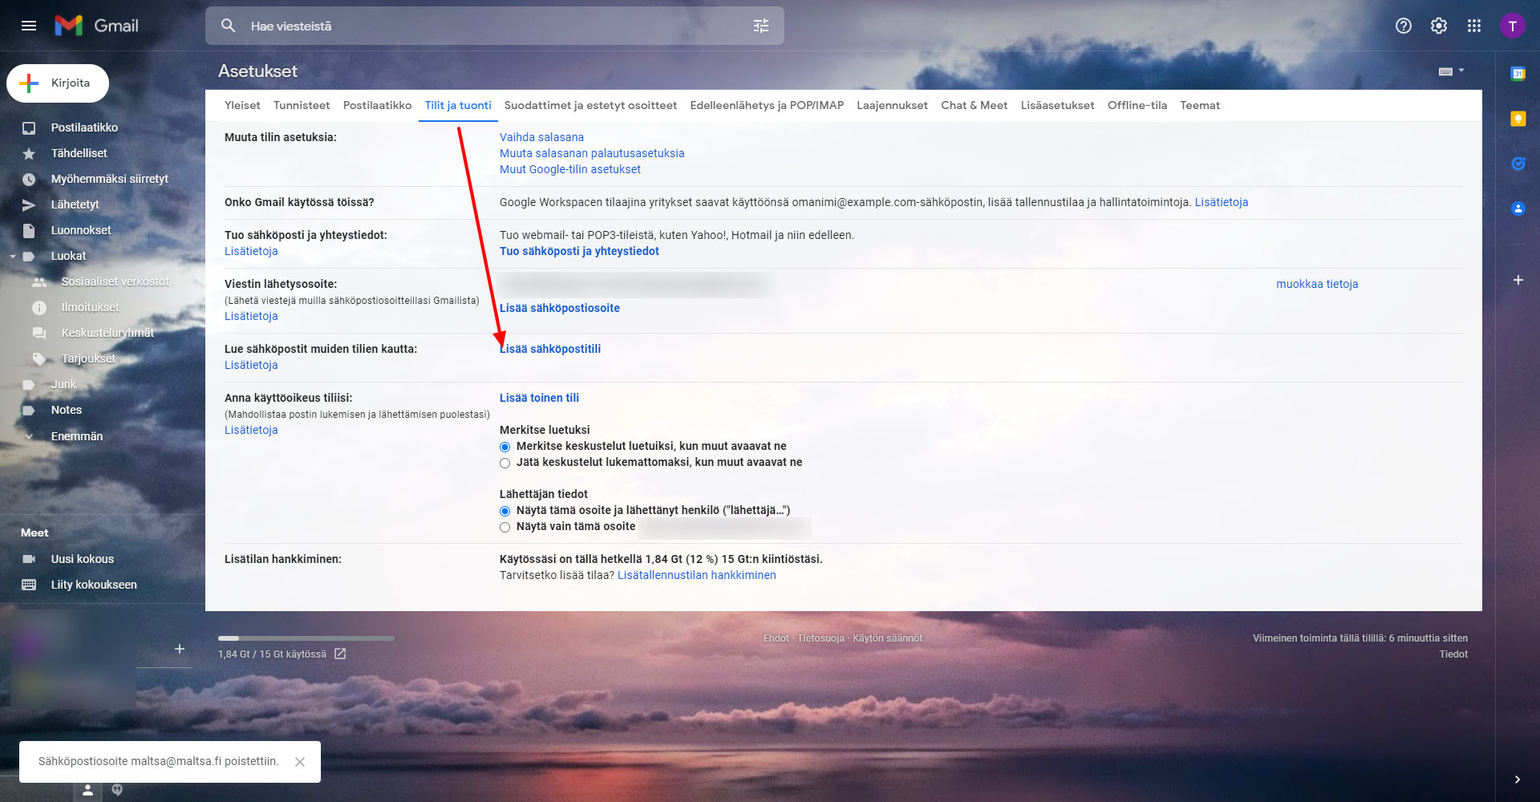This screenshot has width=1540, height=802.
Task: Open the Google apps grid
Action: [1473, 26]
